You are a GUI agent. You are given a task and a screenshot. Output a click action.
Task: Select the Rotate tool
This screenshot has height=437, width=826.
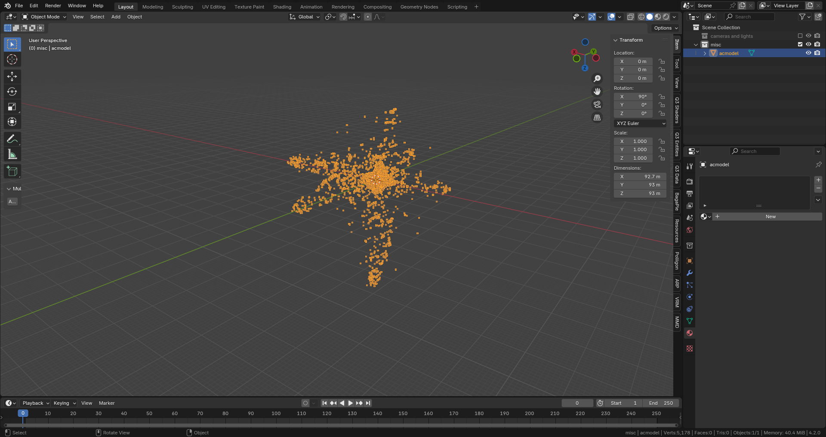coord(12,92)
